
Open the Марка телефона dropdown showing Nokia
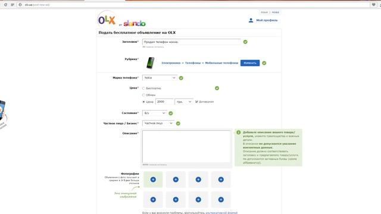160,78
